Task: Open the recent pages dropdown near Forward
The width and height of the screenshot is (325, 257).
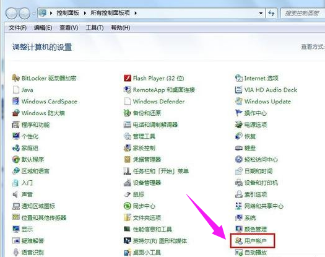Action: [33, 14]
